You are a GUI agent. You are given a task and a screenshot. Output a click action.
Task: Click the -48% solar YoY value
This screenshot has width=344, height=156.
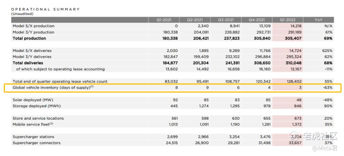[x=328, y=100]
